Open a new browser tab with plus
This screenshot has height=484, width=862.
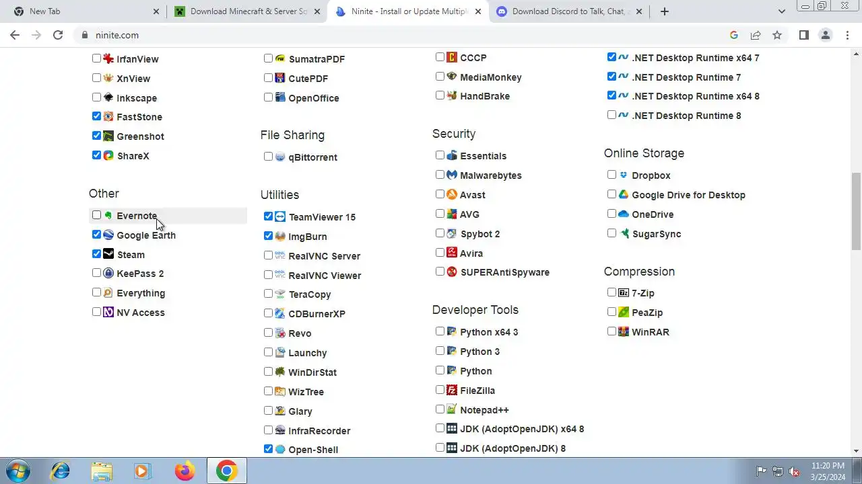[665, 11]
